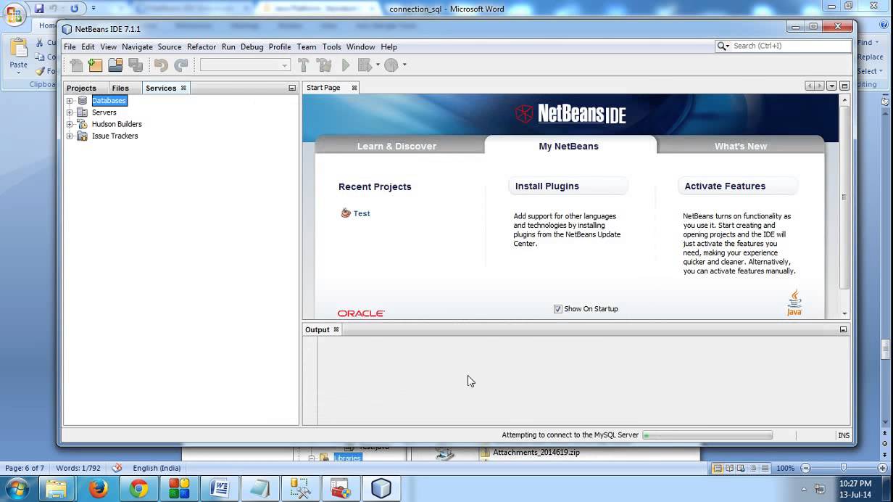Click the Redo toolbar icon

tap(181, 65)
